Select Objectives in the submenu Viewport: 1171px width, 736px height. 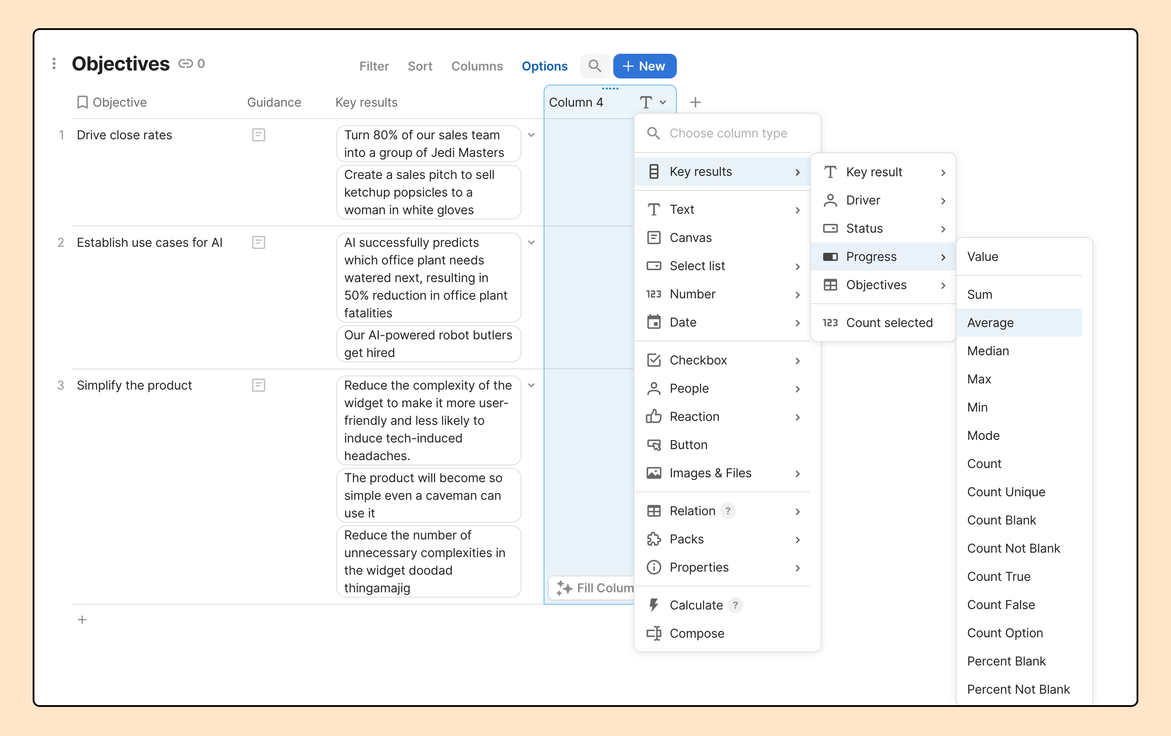884,285
